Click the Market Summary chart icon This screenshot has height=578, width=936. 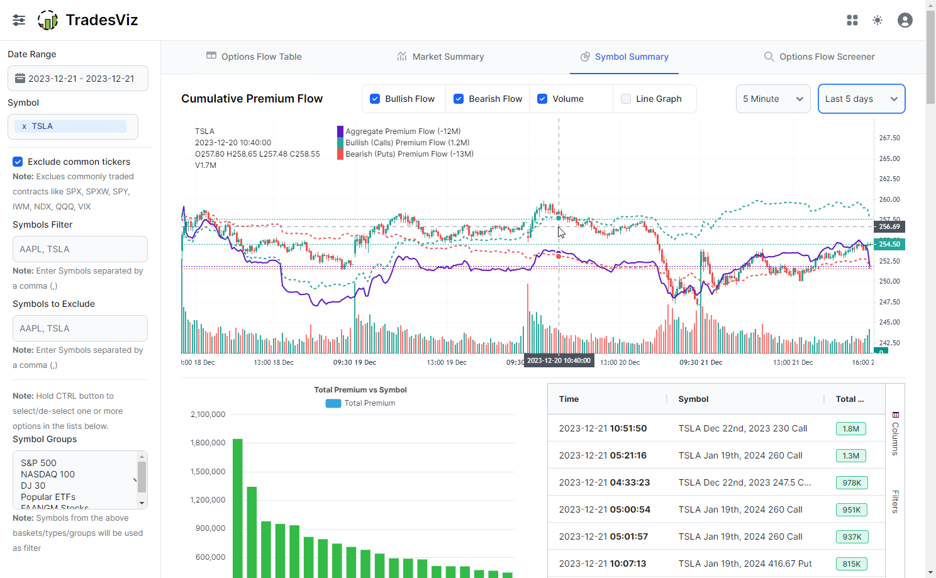coord(402,56)
